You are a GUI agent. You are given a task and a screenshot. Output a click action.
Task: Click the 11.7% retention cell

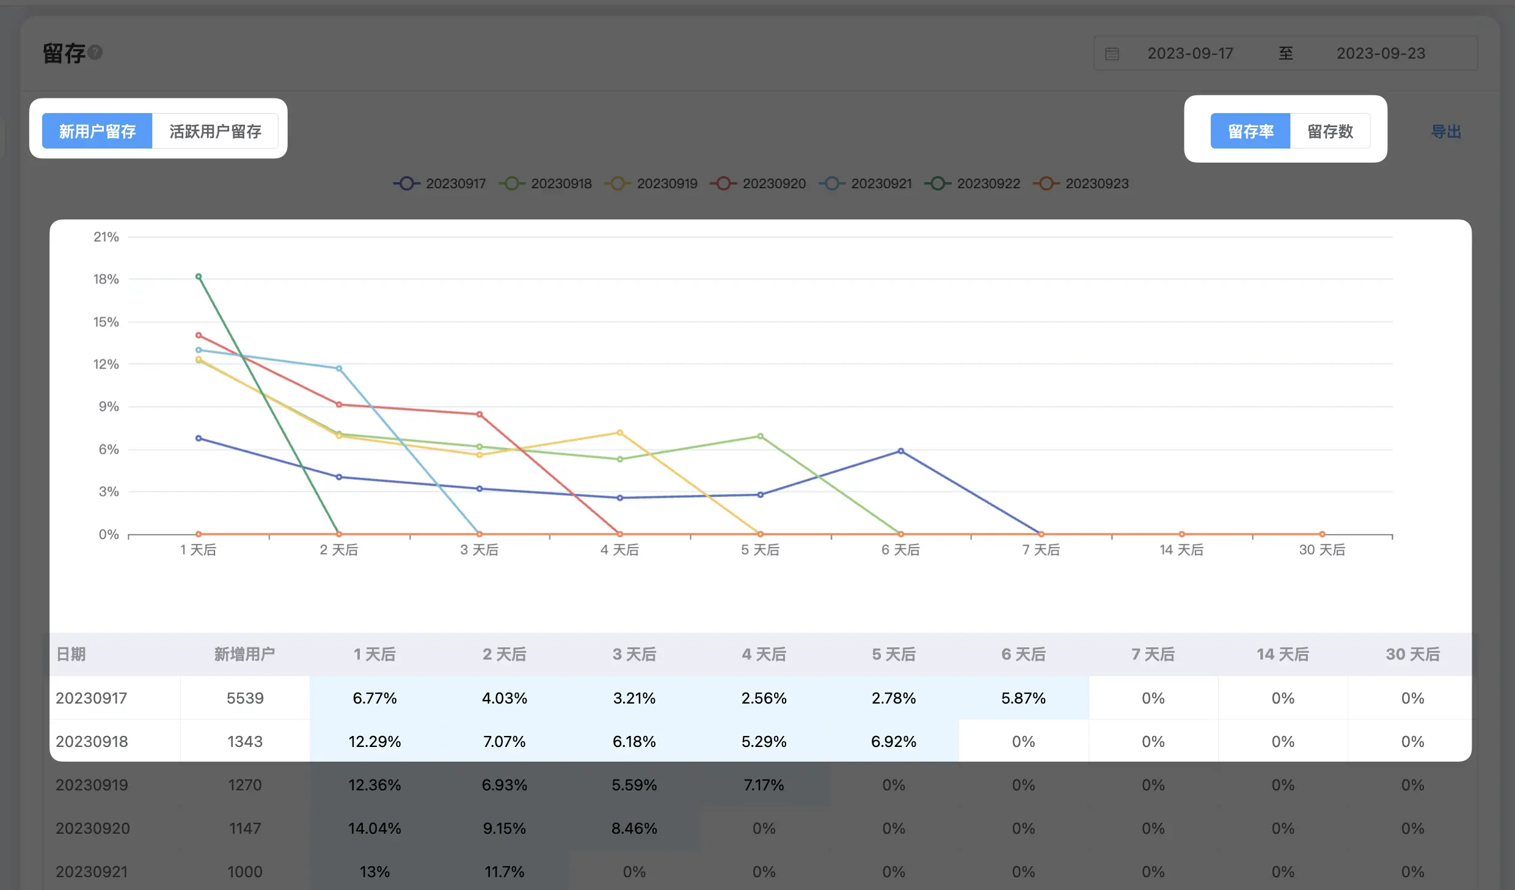coord(505,872)
